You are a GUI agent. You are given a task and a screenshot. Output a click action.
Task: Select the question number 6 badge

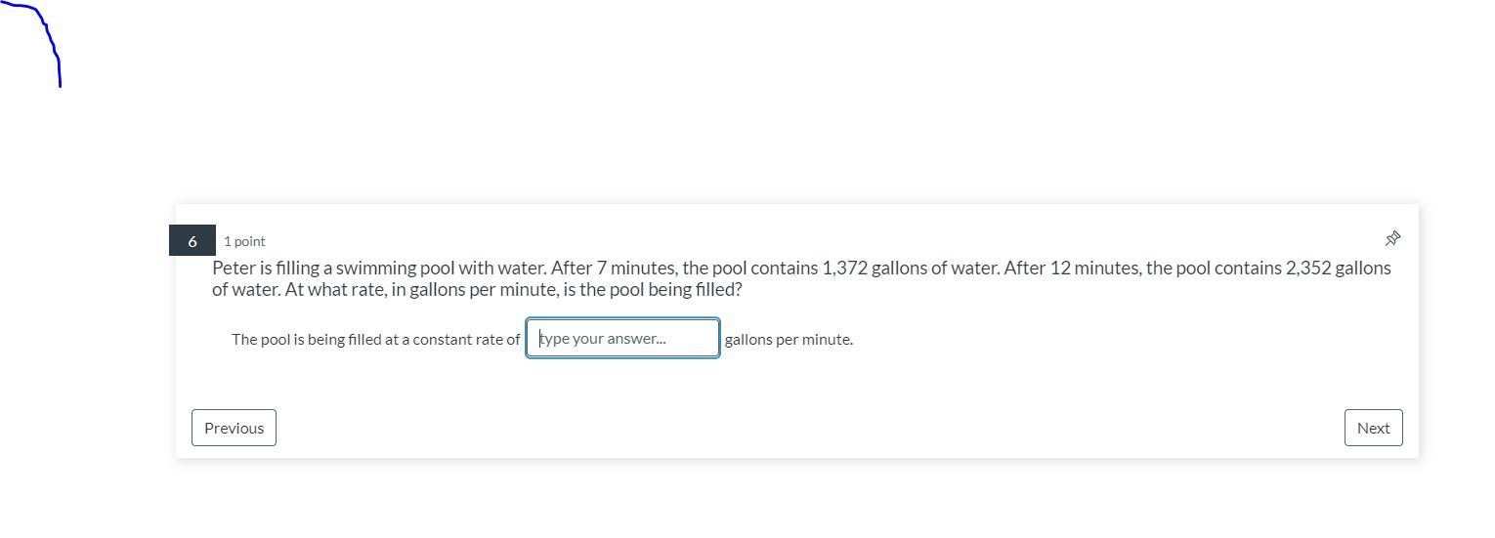point(192,241)
